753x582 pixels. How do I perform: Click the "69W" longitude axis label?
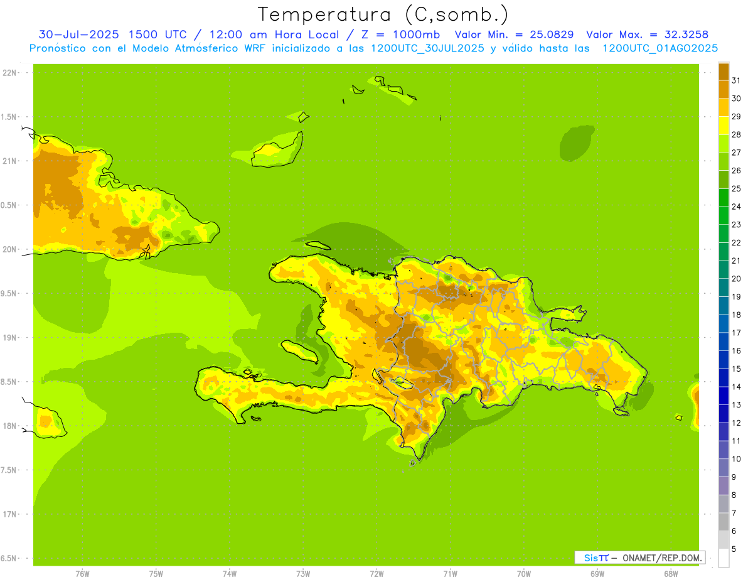597,573
